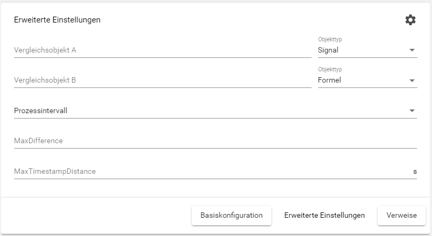The image size is (432, 236).
Task: Click the arrow icon beside Signal
Action: [412, 50]
